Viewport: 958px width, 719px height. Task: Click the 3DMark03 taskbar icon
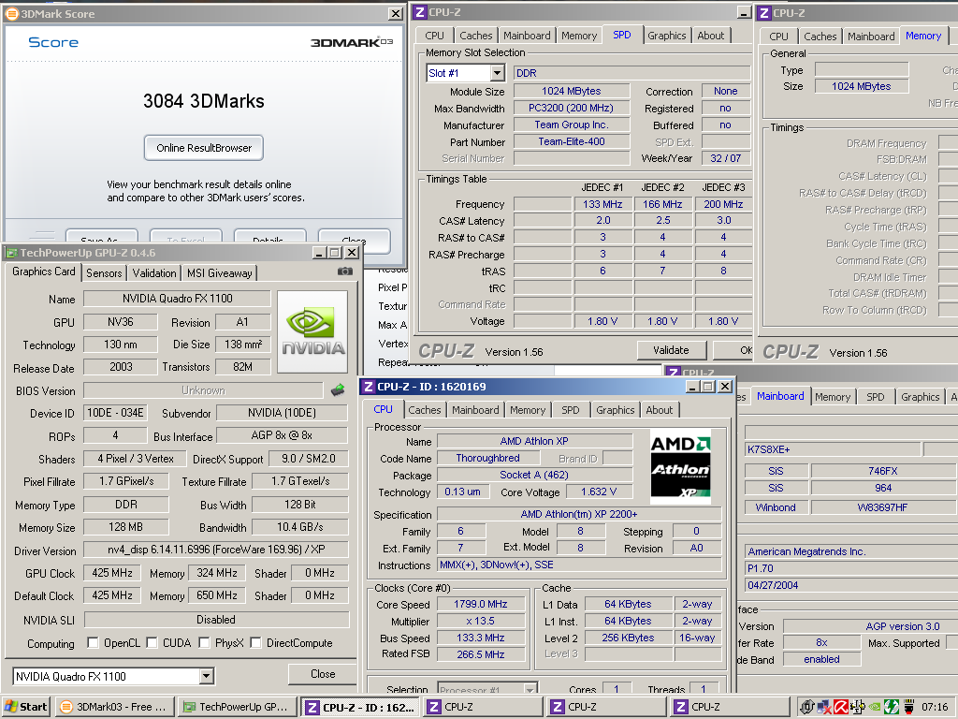click(67, 707)
